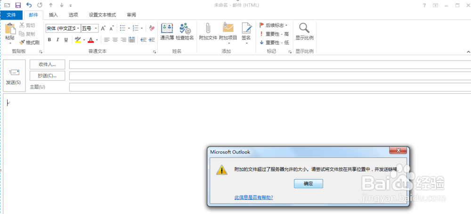471x214 pixels.
Task: Activate the 格式刷 format painter
Action: coord(29,43)
